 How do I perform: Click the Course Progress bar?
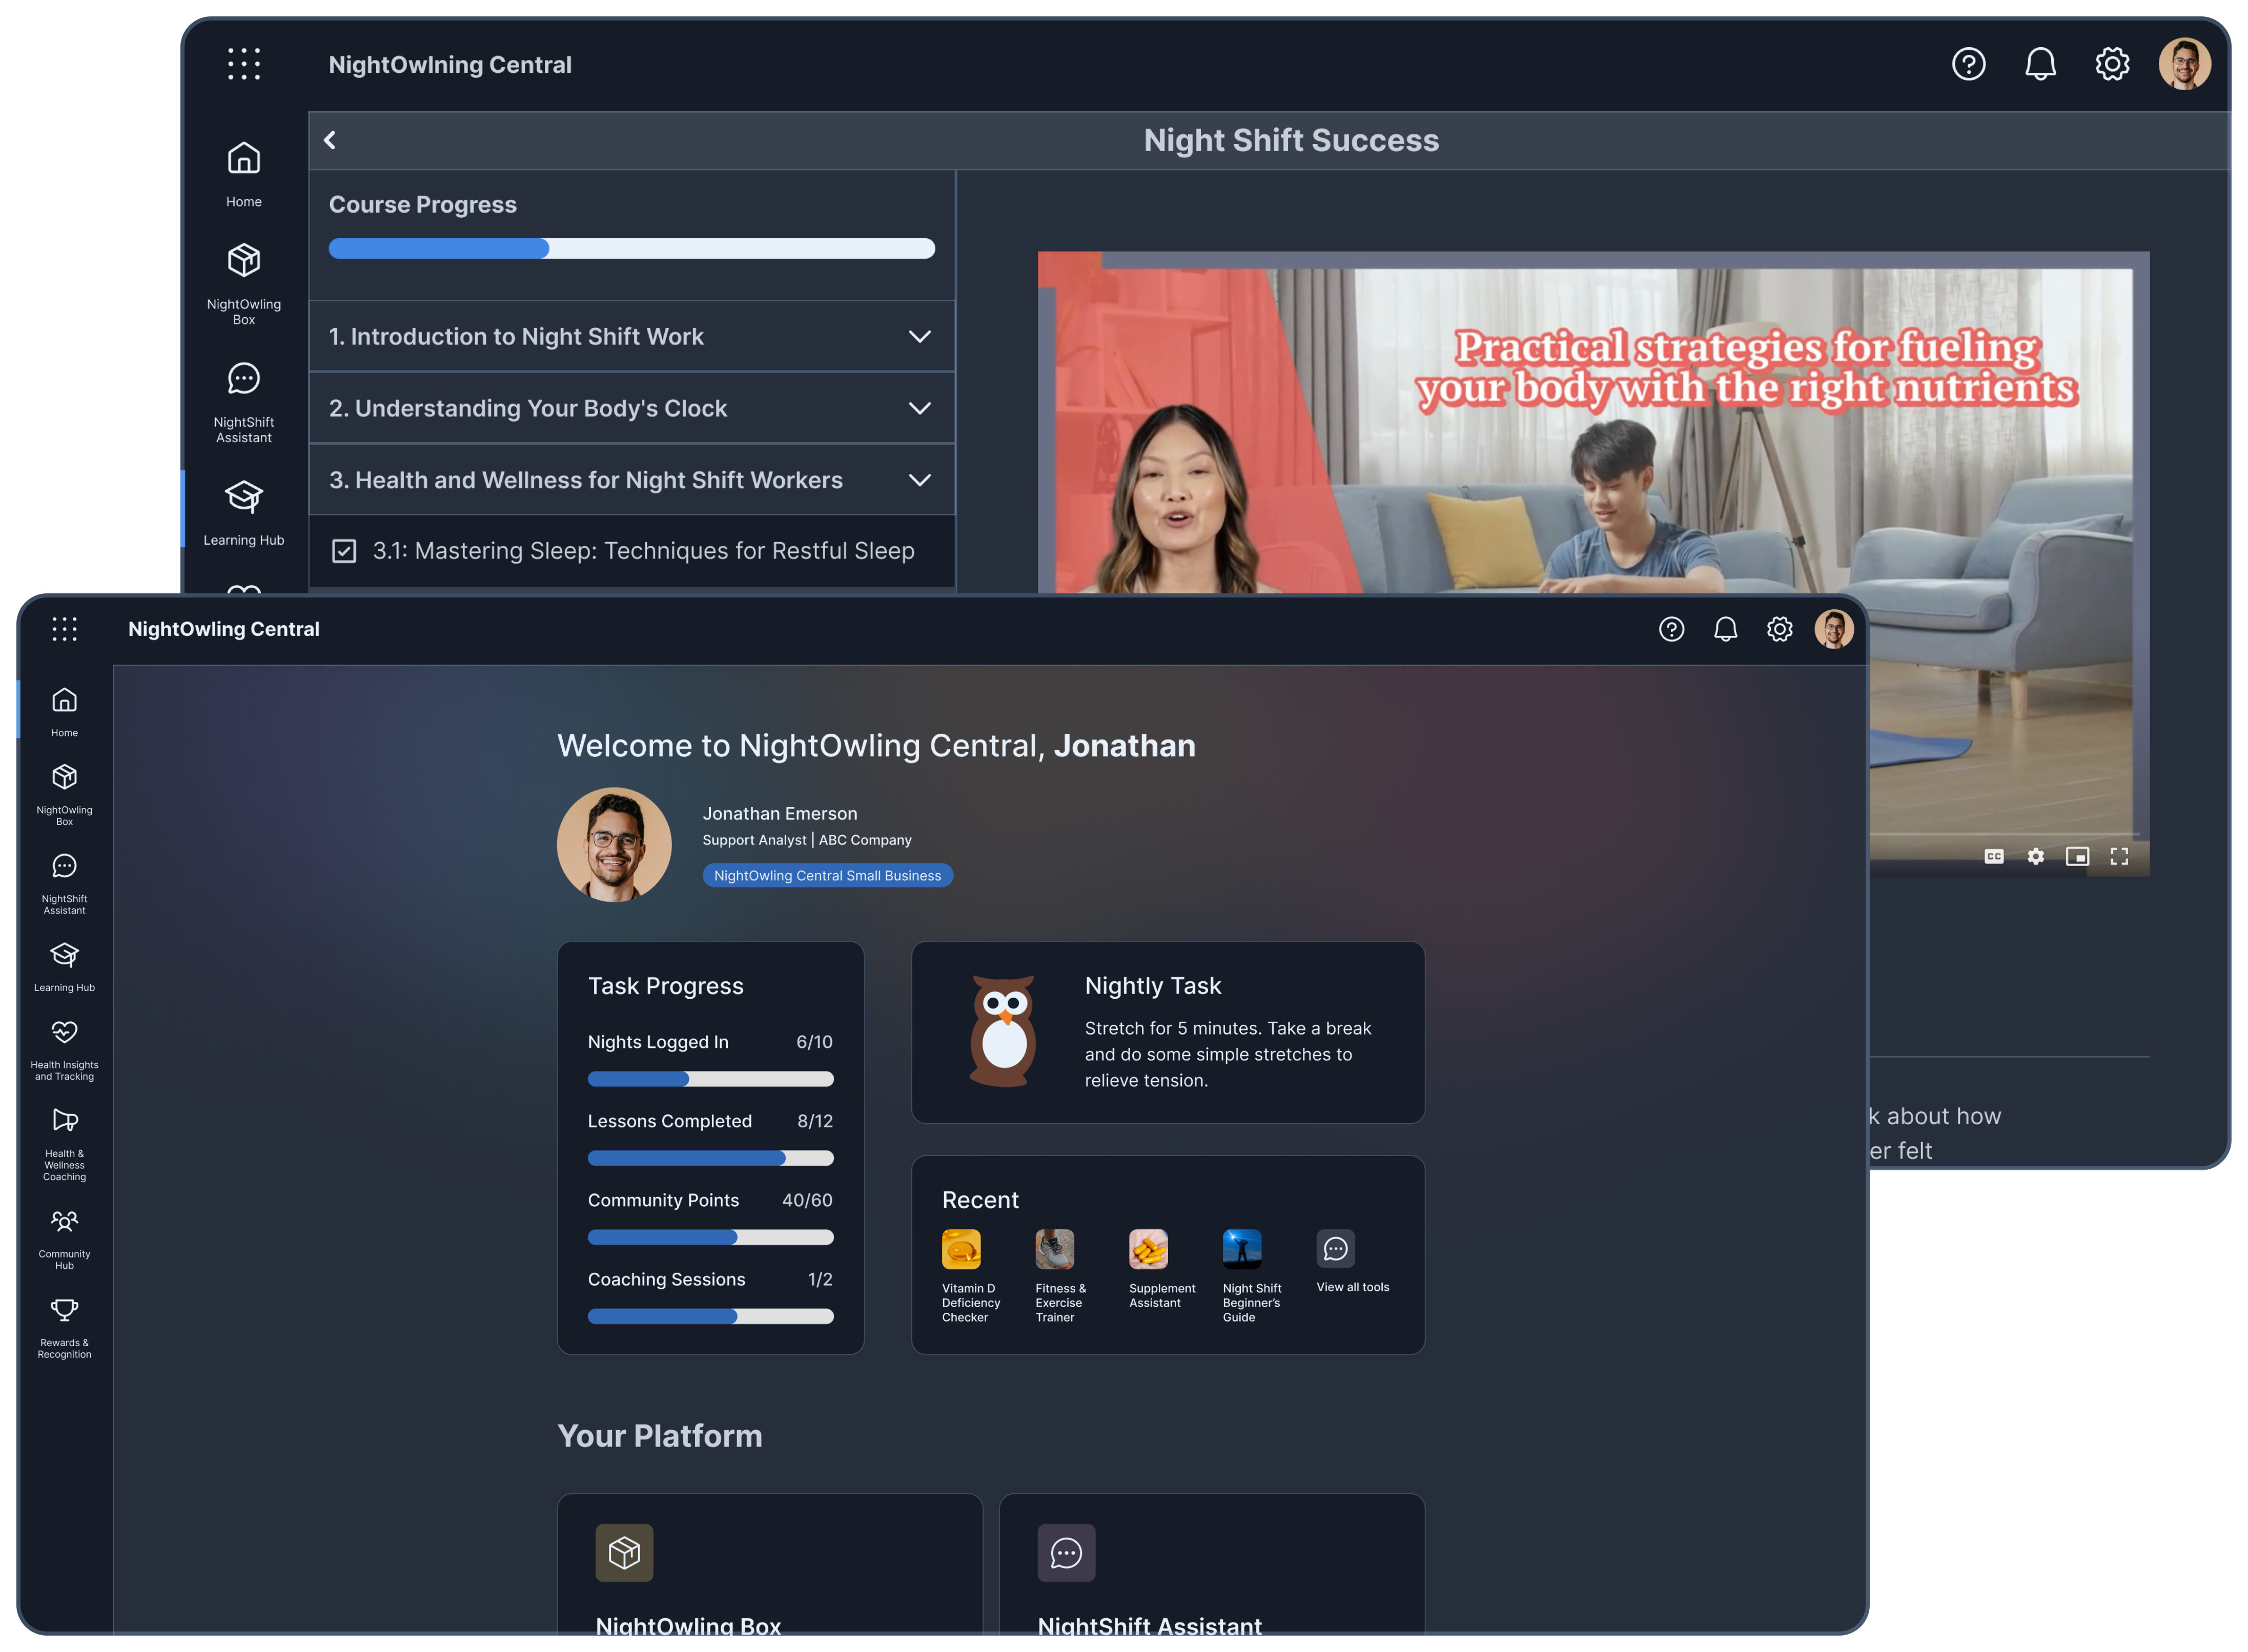coord(632,248)
